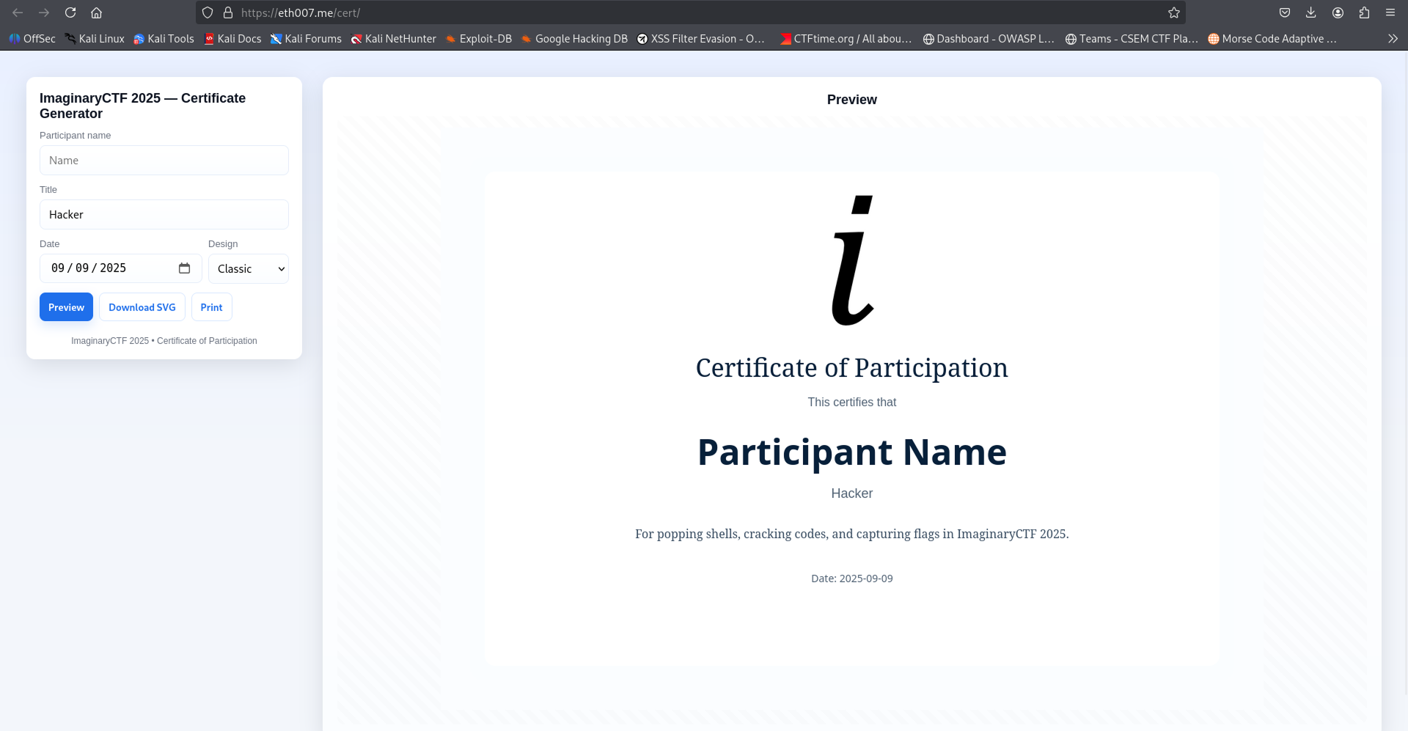Open the XSS Filter Evasion bookmark
1408x731 pixels.
click(x=701, y=39)
